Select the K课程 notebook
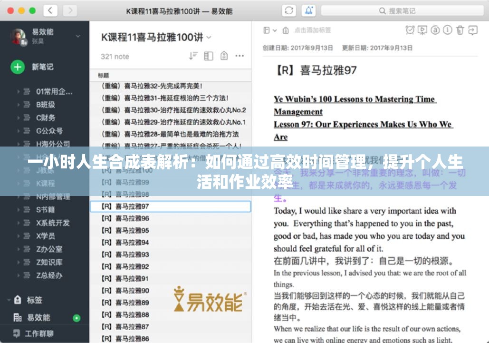489x343 pixels. (x=45, y=184)
